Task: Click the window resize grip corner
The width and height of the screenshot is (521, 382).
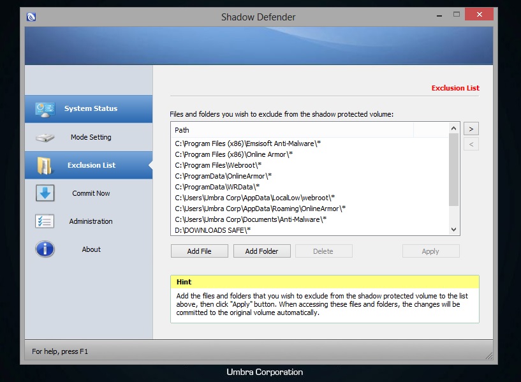Action: pos(488,356)
